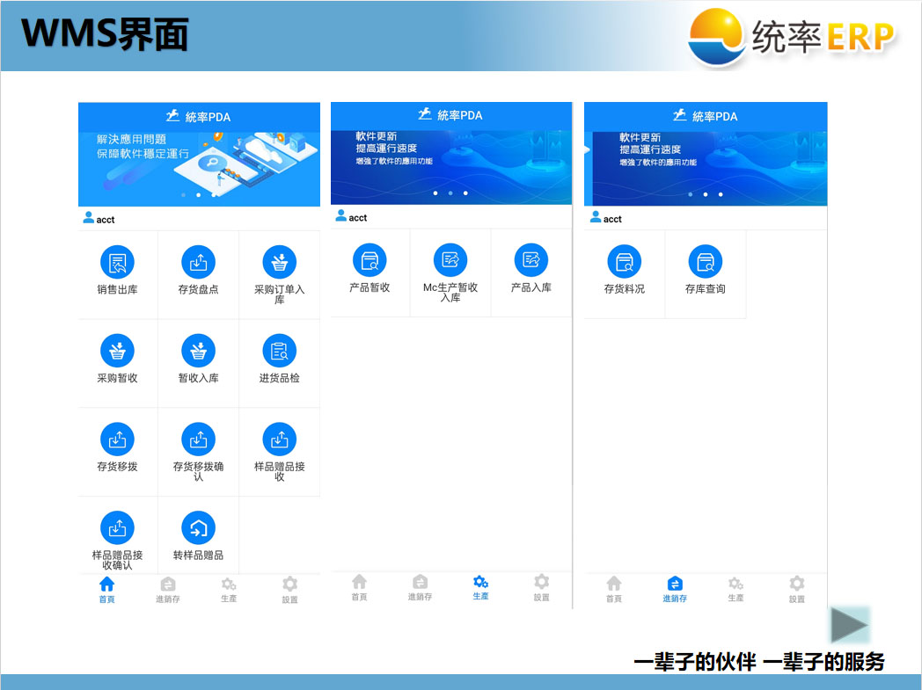Click the acct user icon on left screen

[x=88, y=218]
